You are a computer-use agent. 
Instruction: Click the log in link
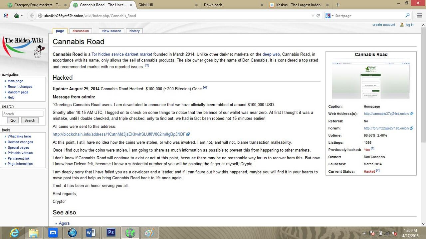coord(410,25)
